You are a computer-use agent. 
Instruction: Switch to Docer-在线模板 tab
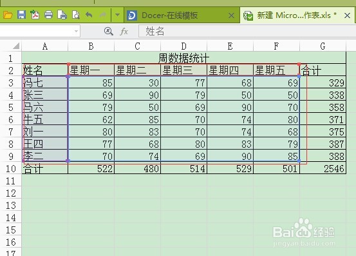[182, 15]
